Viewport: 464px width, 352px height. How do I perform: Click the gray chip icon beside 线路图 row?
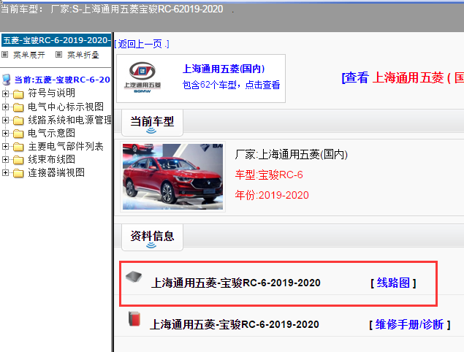pyautogui.click(x=134, y=278)
